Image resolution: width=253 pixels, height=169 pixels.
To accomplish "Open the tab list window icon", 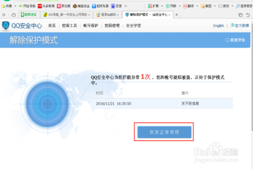I will tap(241, 15).
